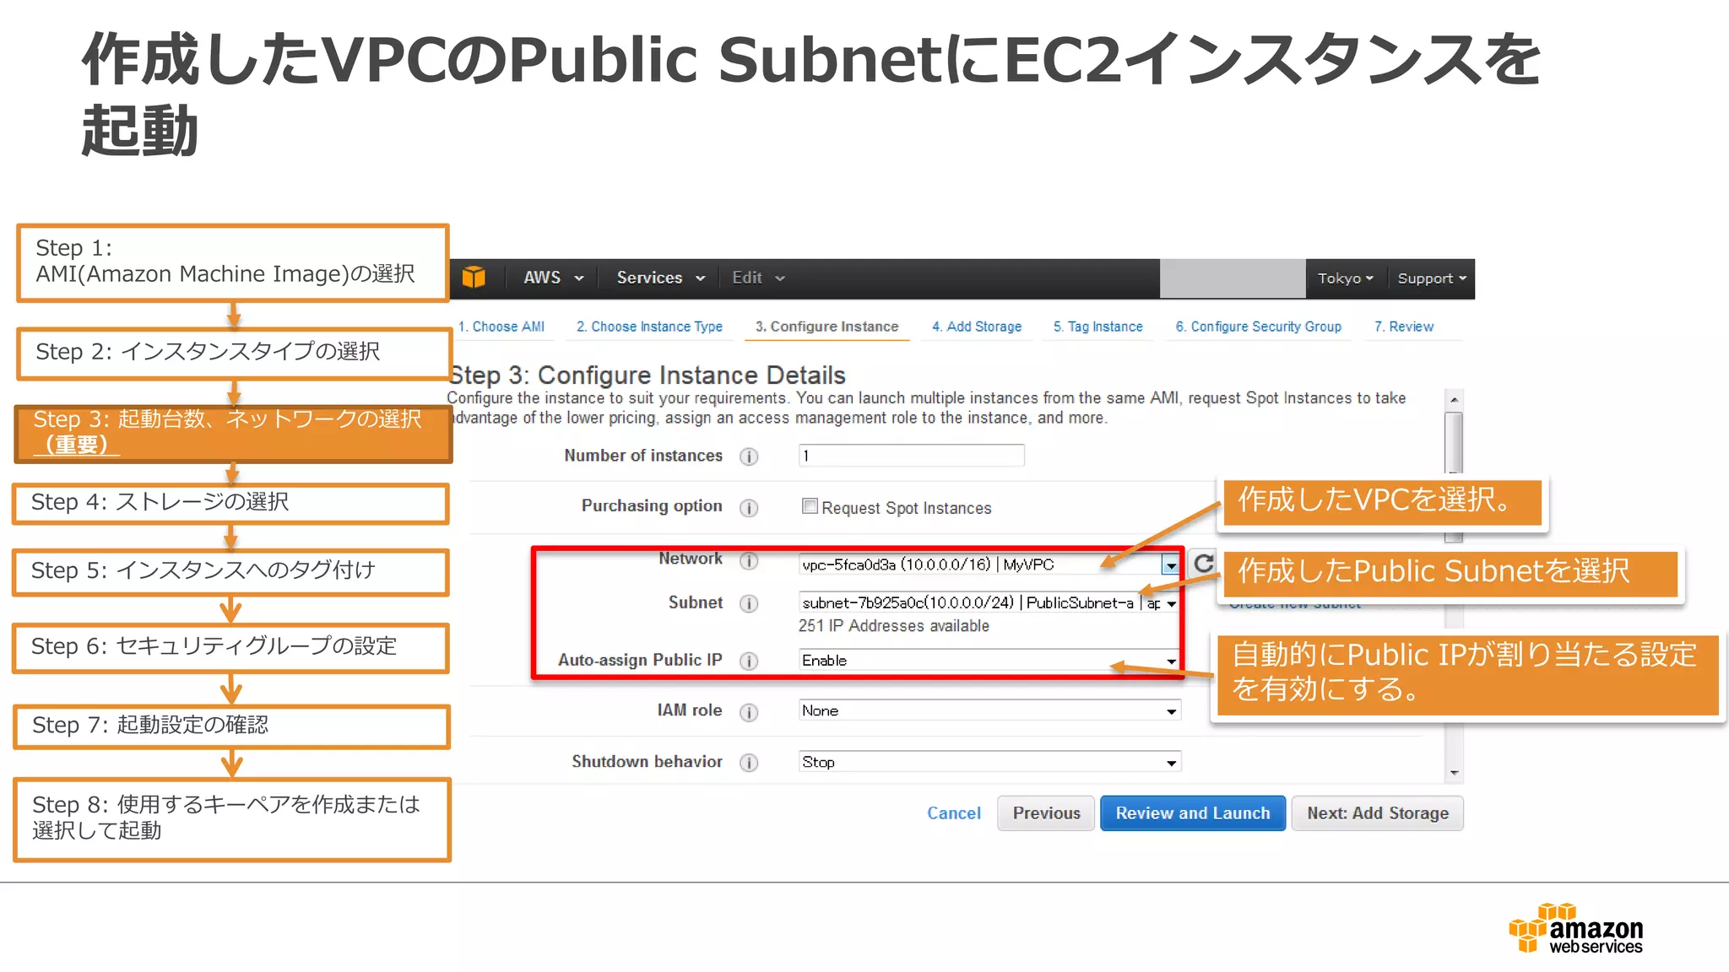Click the Number of instances field
The width and height of the screenshot is (1729, 972).
pos(911,456)
